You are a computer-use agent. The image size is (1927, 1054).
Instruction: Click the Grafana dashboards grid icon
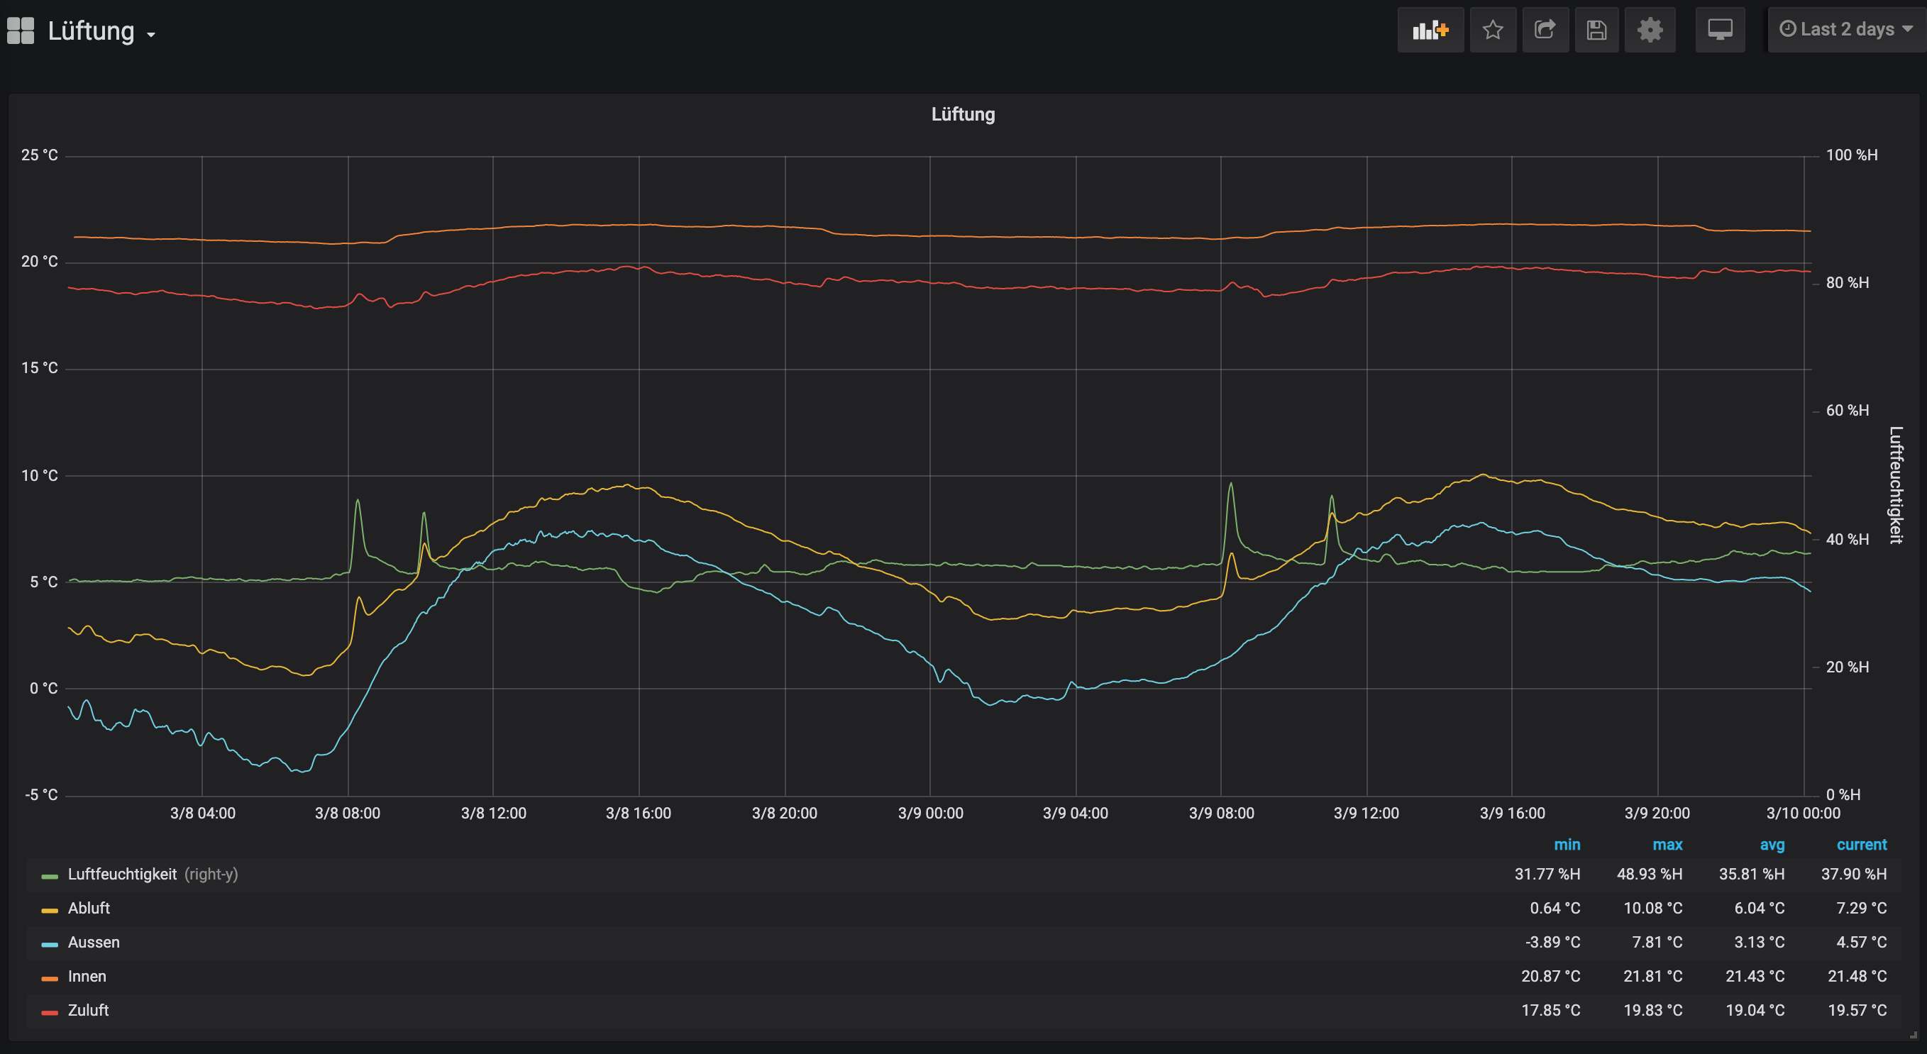[x=20, y=30]
